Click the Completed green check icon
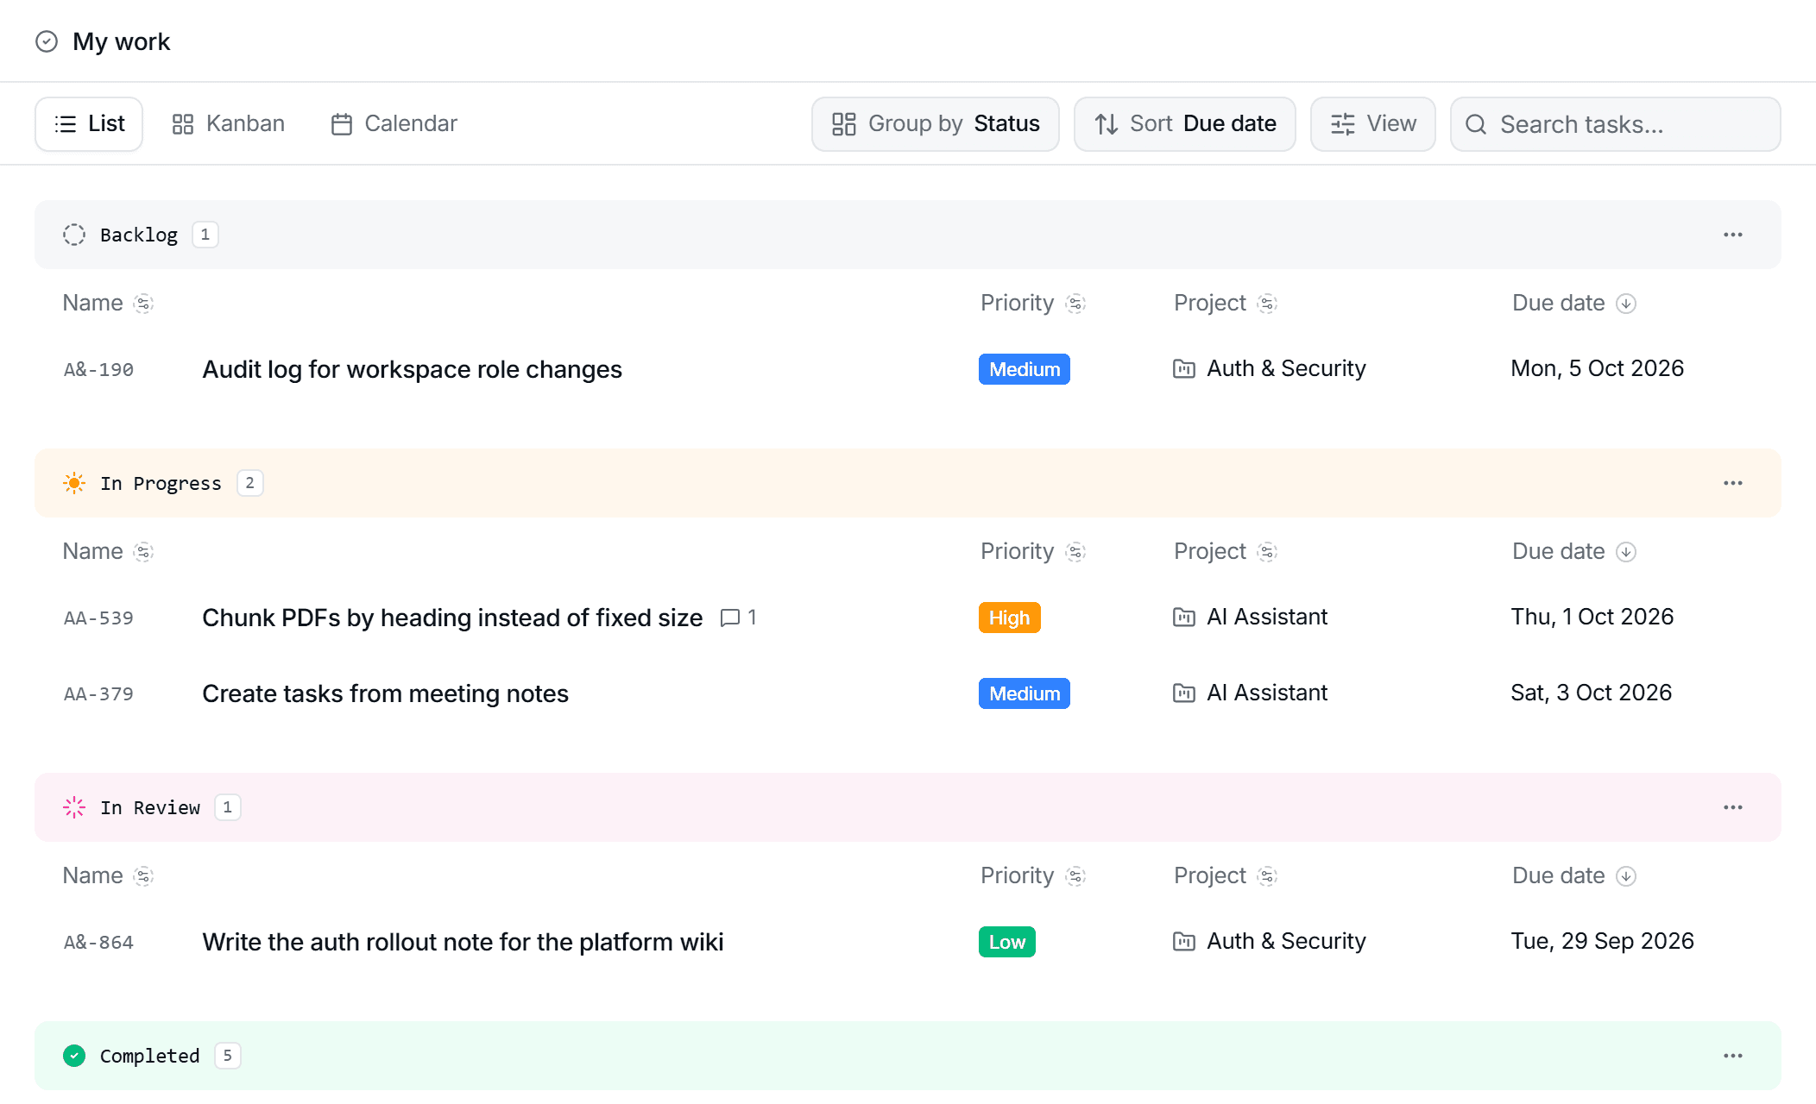 [74, 1056]
